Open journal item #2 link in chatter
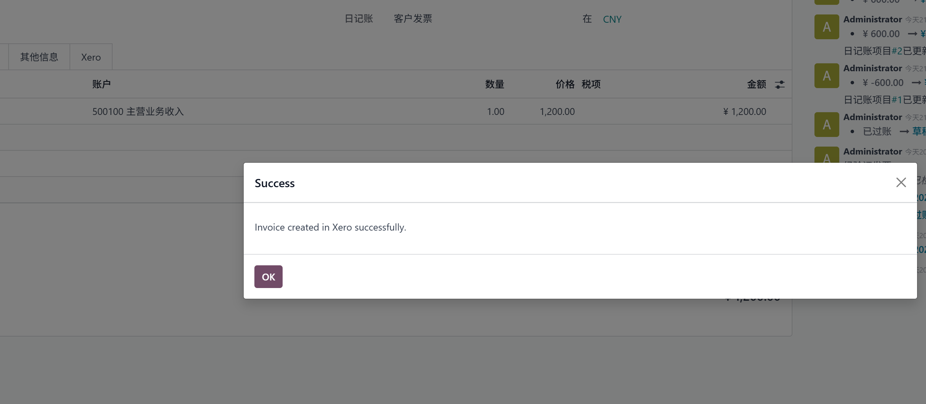Image resolution: width=926 pixels, height=404 pixels. click(896, 51)
